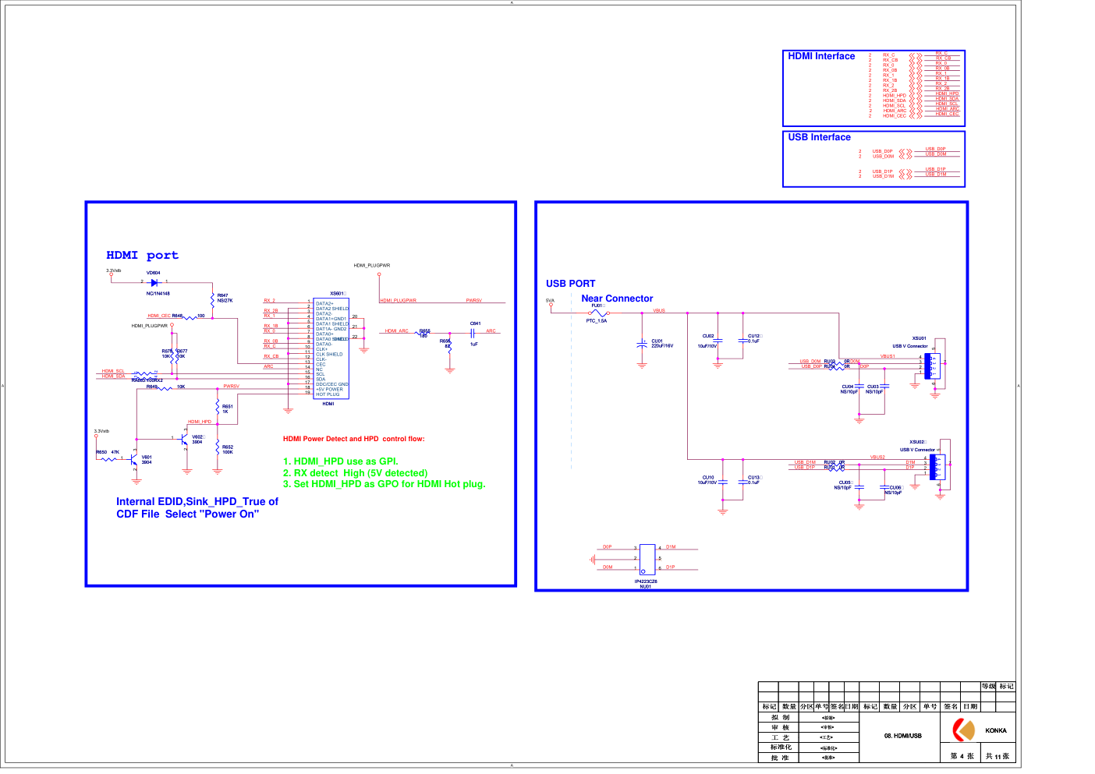Select the V602 transistor symbol
Viewport: 1095px width, 774px height.
[184, 440]
